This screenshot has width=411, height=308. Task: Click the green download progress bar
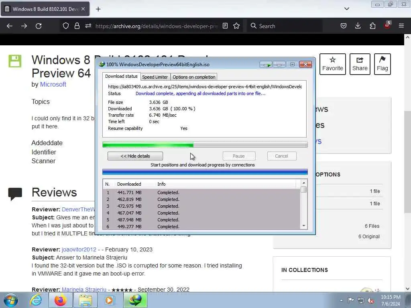point(205,144)
